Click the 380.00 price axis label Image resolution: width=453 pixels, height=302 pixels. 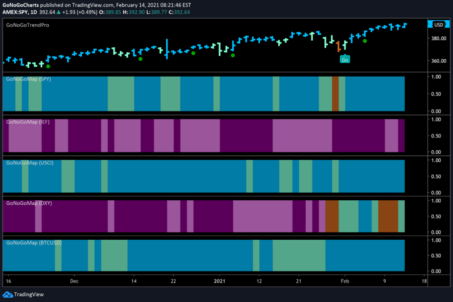point(438,38)
